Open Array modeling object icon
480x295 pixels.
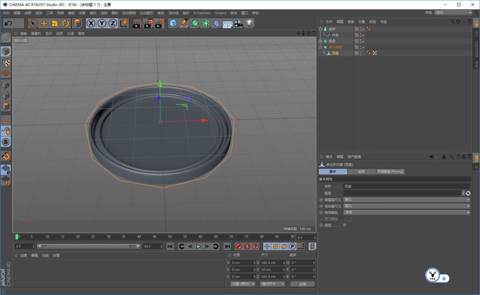206,23
